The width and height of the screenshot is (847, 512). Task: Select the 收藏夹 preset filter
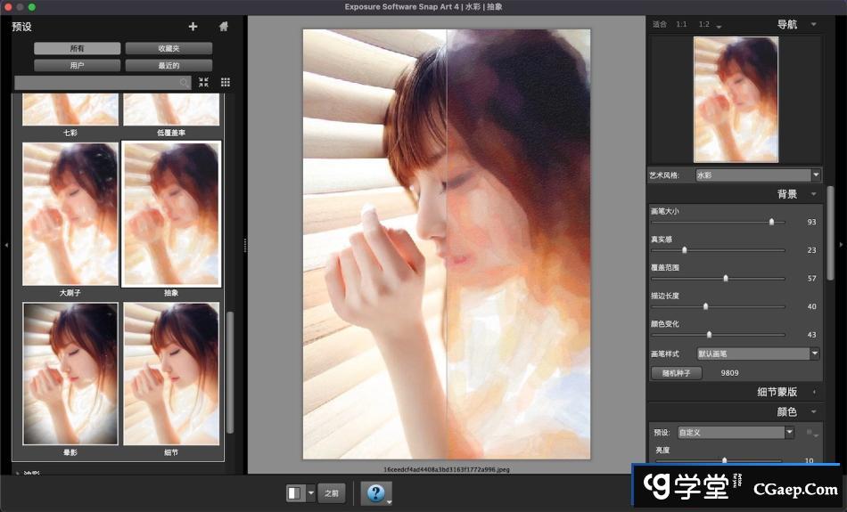point(169,48)
